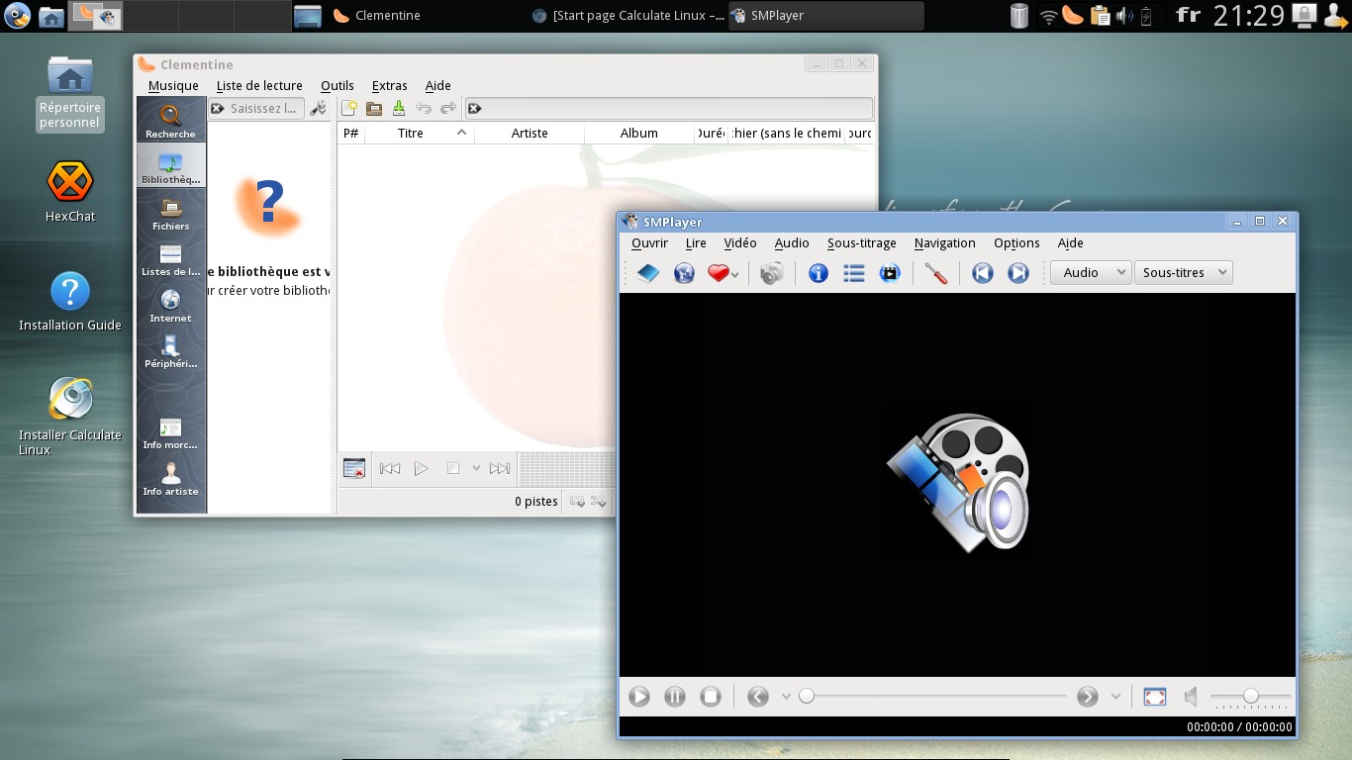Click the fr keyboard layout indicator
Image resolution: width=1352 pixels, height=760 pixels.
coord(1188,15)
